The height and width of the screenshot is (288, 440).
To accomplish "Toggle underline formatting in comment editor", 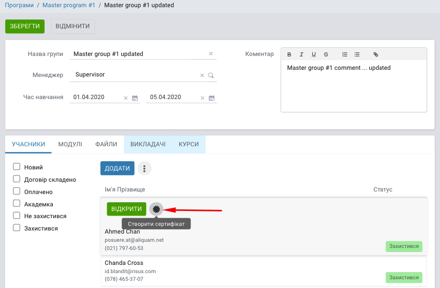I will [x=314, y=54].
